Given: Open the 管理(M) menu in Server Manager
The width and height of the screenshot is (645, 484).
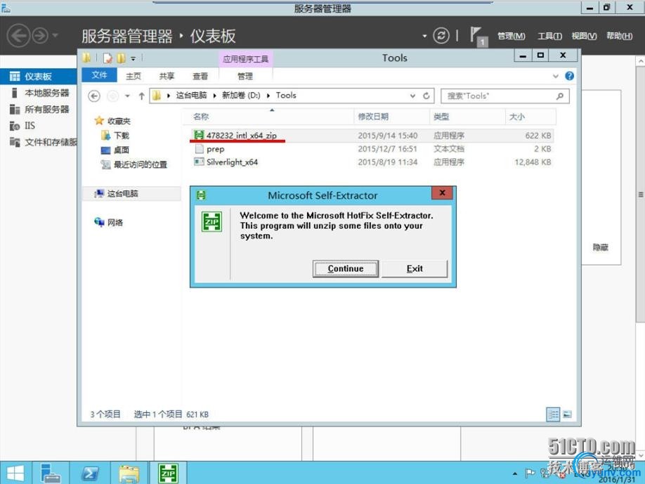Looking at the screenshot, I should [x=511, y=37].
